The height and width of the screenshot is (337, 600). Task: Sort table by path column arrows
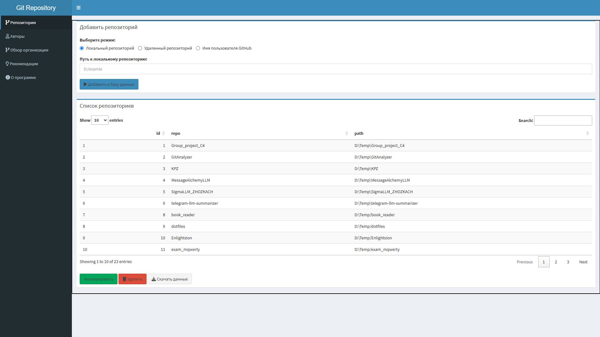click(x=587, y=134)
